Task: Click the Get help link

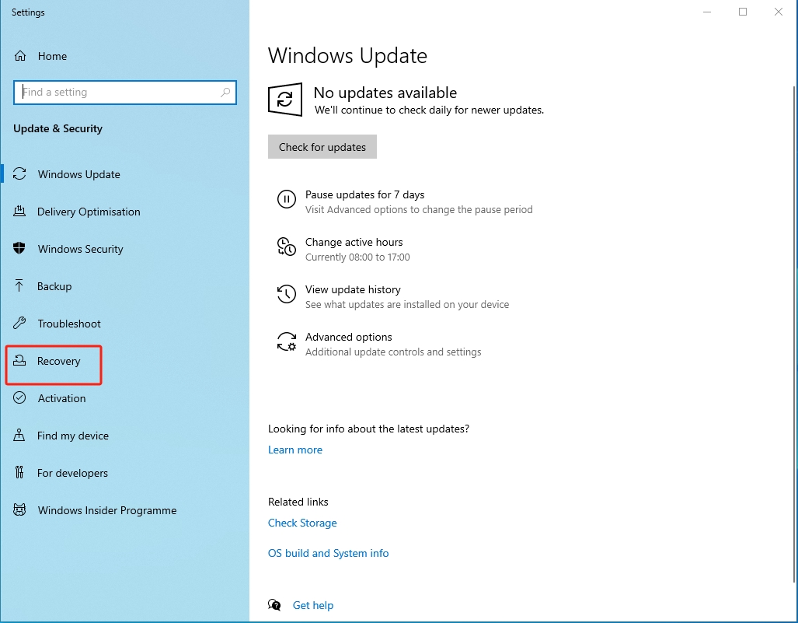Action: [x=313, y=605]
